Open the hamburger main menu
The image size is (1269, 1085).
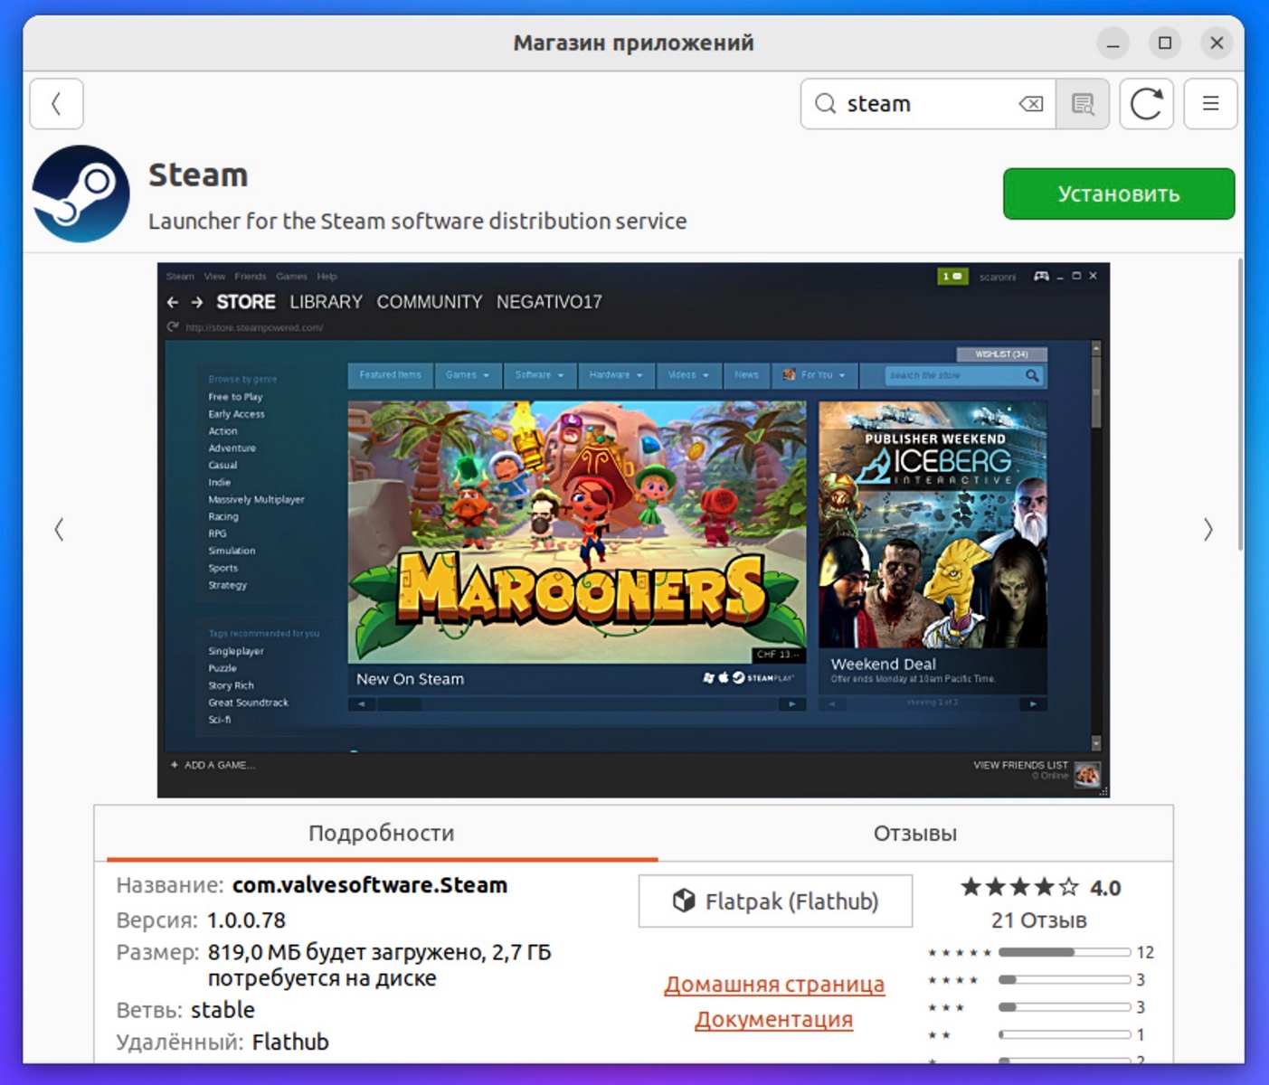(x=1210, y=104)
